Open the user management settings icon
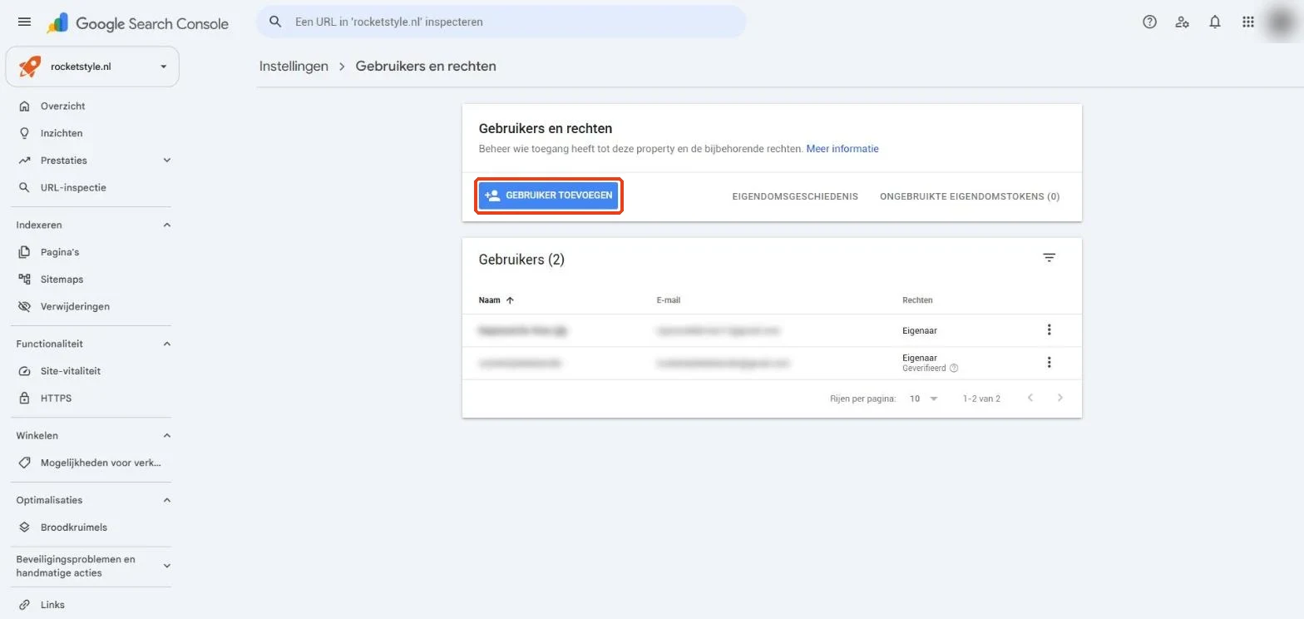 [x=1182, y=22]
